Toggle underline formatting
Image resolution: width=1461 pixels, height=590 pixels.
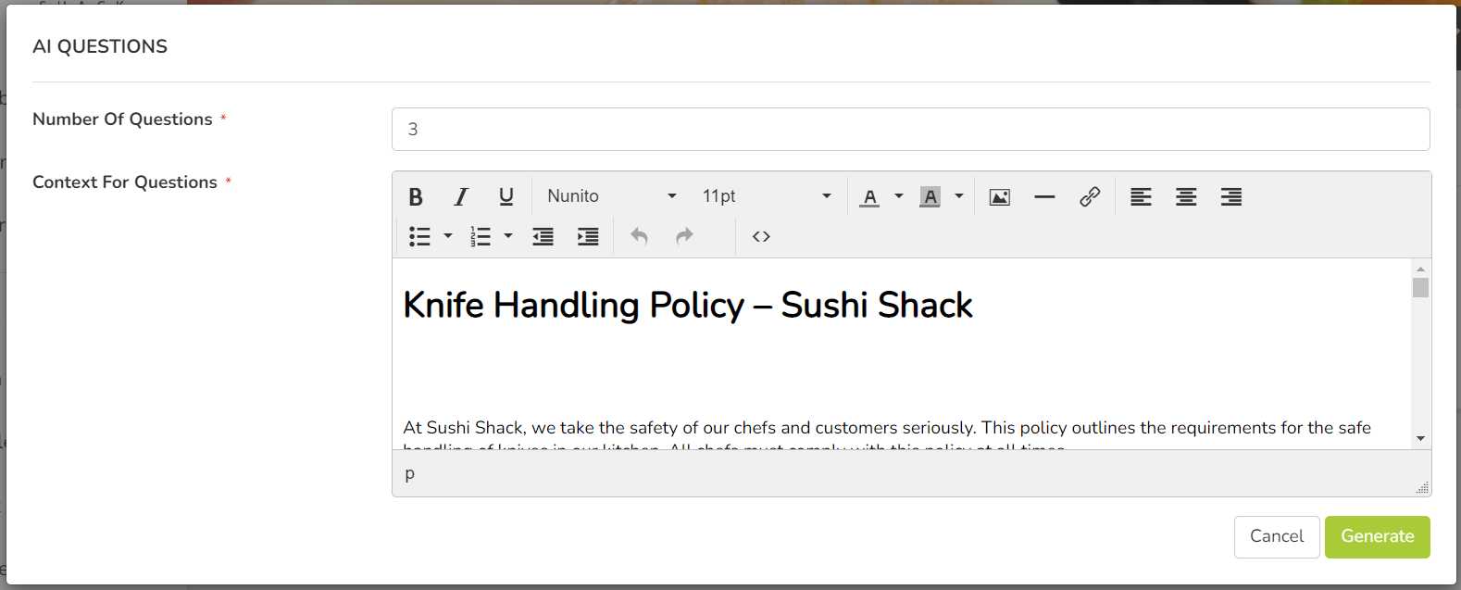pyautogui.click(x=506, y=196)
